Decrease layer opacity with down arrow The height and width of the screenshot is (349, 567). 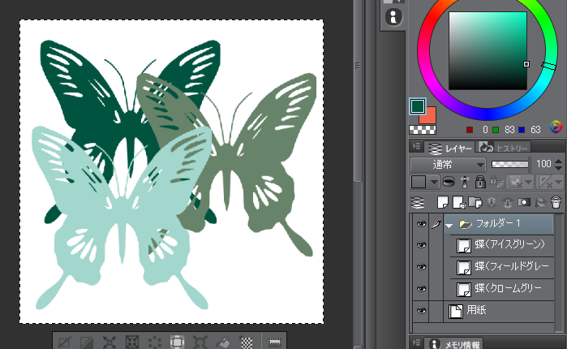[x=558, y=169]
